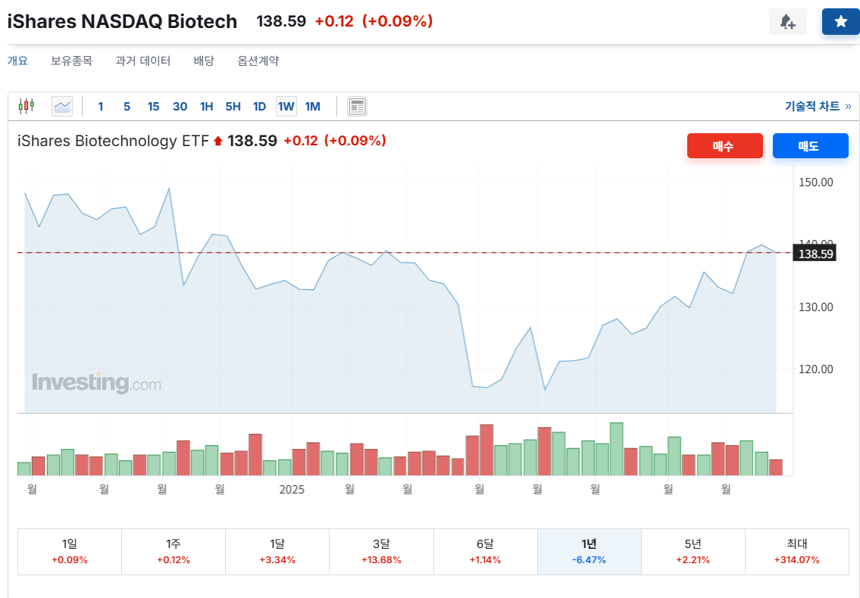Select 1H interval

[x=206, y=106]
